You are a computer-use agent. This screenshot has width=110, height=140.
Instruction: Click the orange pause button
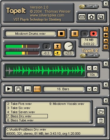pos(75,34)
